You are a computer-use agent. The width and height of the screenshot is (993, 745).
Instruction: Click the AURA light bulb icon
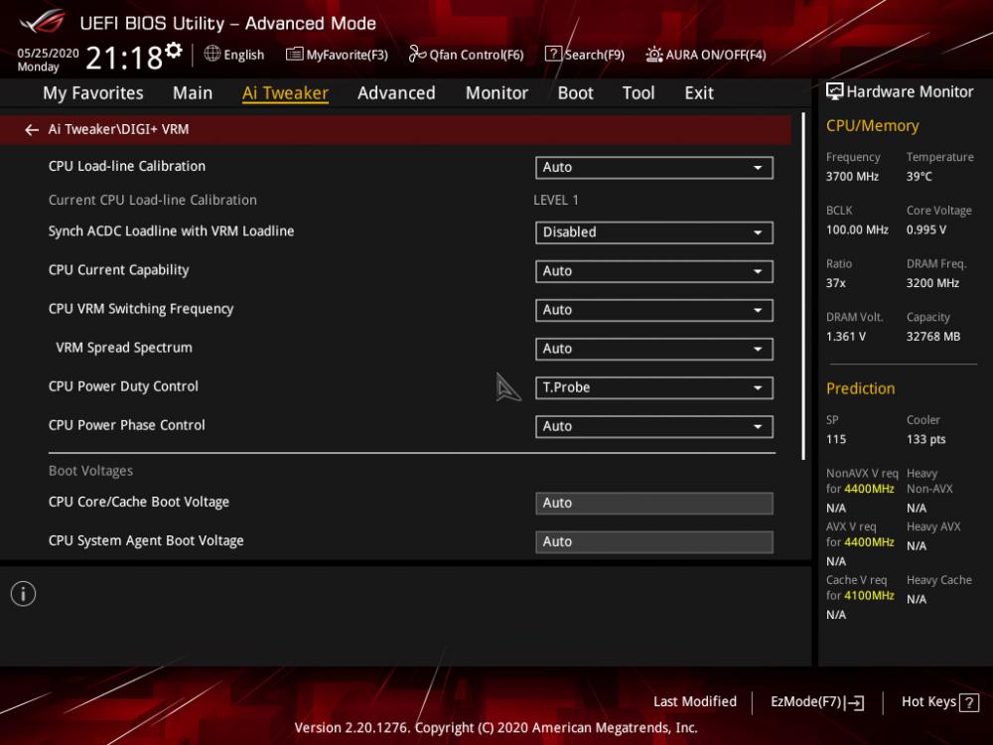pos(654,54)
